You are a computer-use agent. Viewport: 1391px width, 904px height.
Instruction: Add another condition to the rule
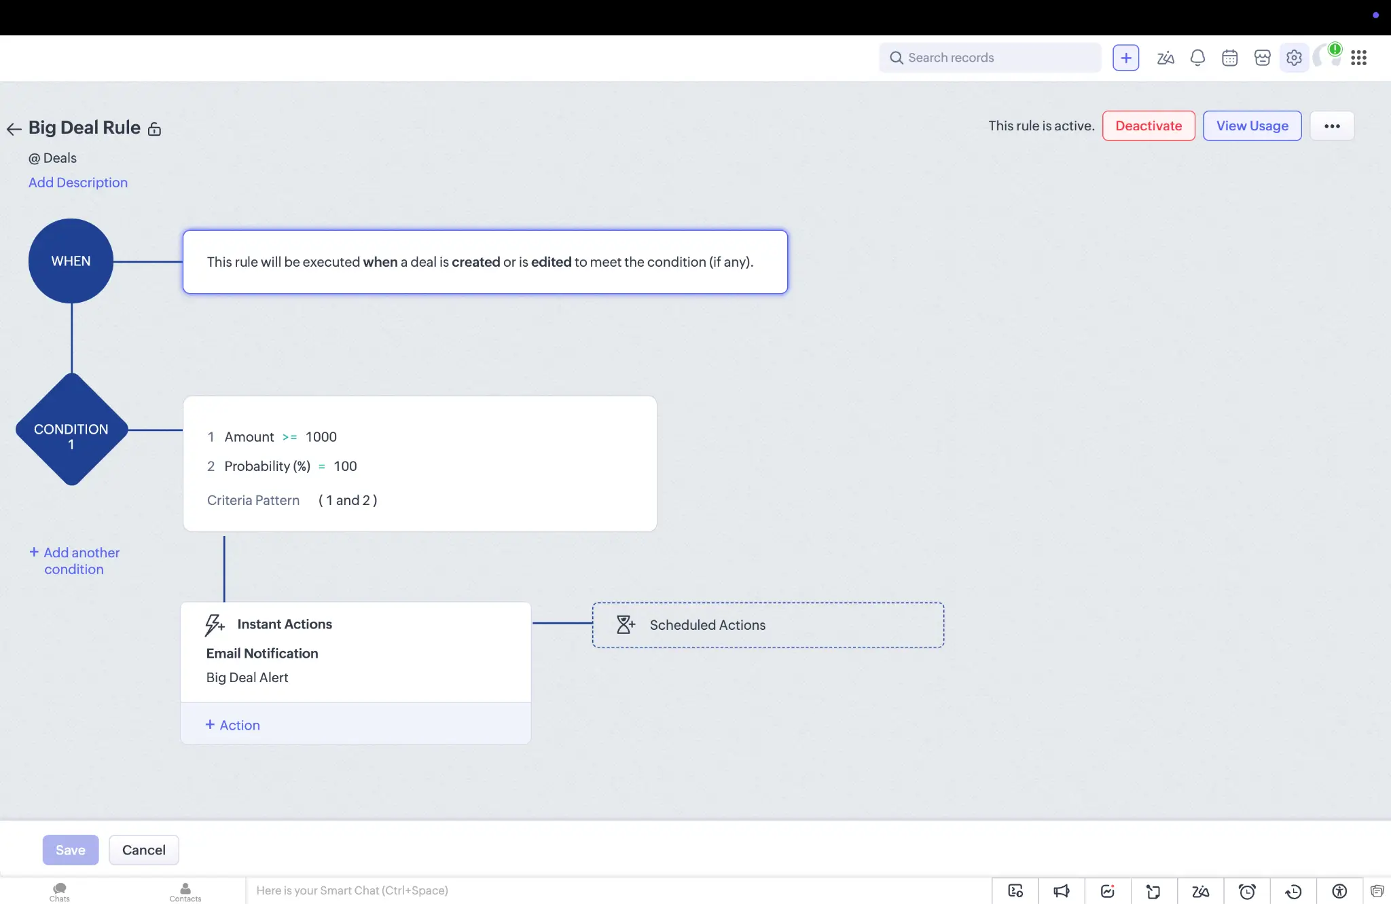[x=75, y=560]
